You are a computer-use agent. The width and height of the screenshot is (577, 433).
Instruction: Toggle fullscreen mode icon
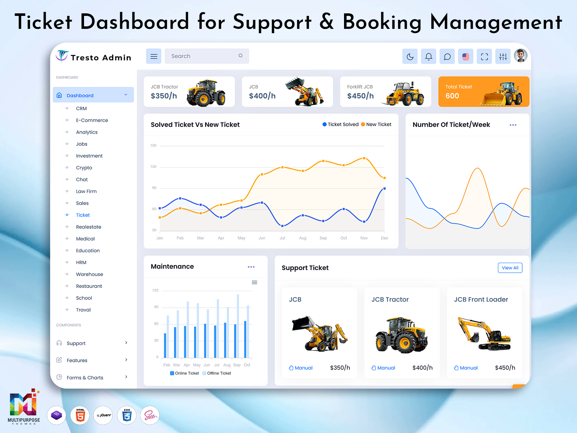tap(484, 56)
